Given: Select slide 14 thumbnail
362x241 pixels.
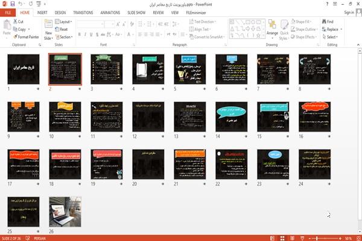Looking at the screenshot, I should 231,117.
